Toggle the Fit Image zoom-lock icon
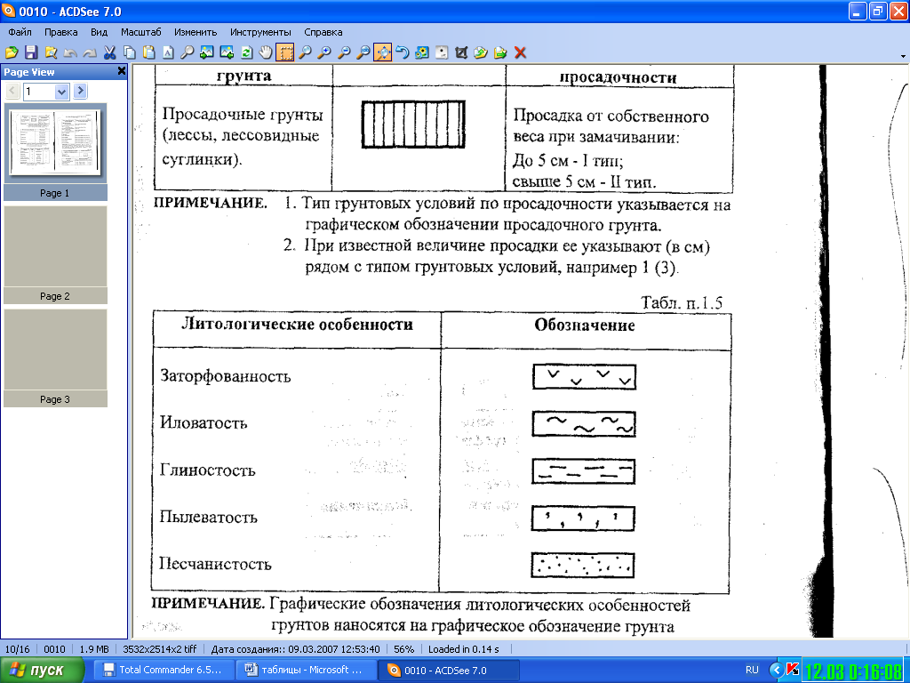Image resolution: width=910 pixels, height=683 pixels. 383,52
